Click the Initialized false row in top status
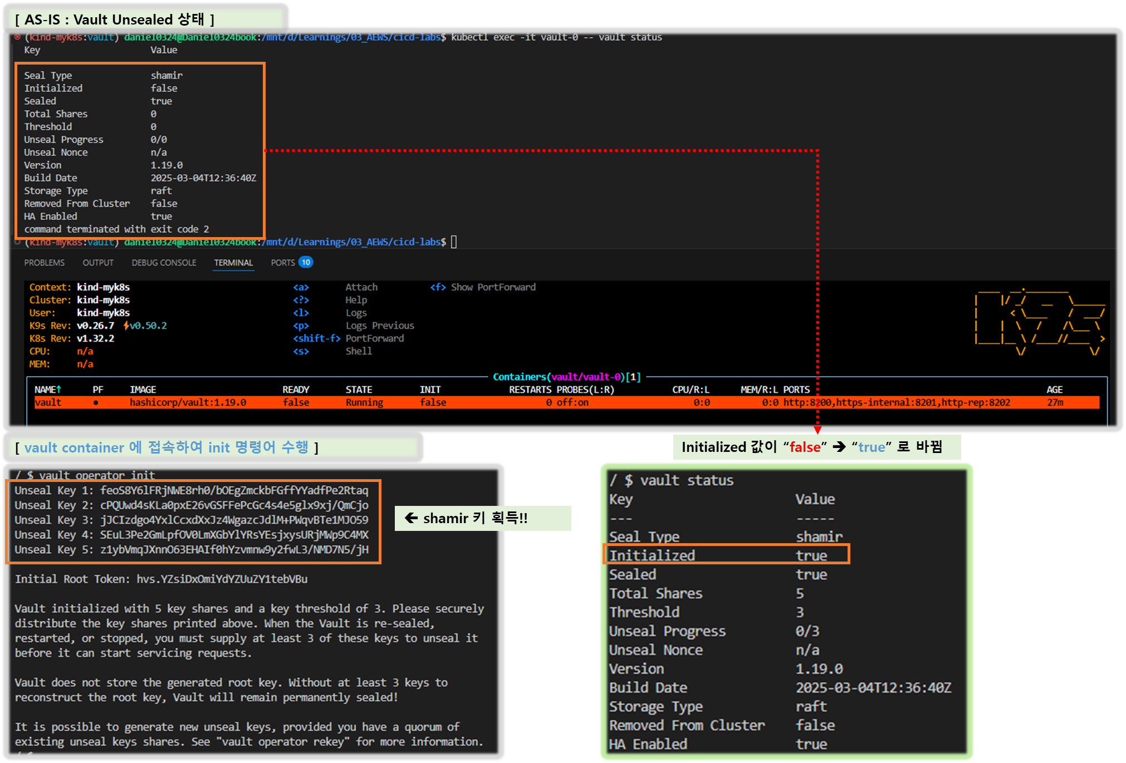Viewport: 1126px width, 763px height. point(101,88)
